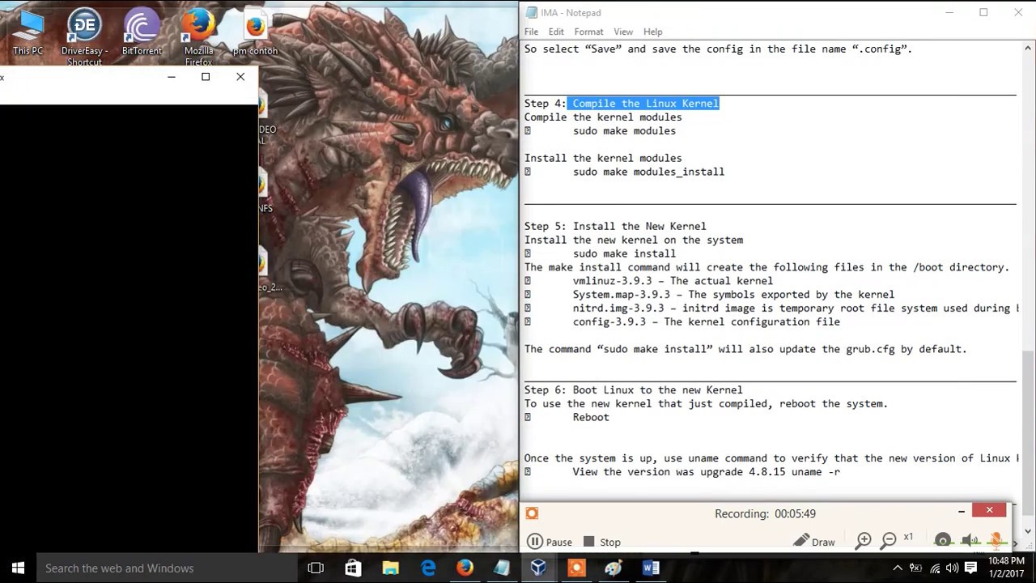The width and height of the screenshot is (1036, 583).
Task: Zoom in with the recorder magnifier plus
Action: 864,540
